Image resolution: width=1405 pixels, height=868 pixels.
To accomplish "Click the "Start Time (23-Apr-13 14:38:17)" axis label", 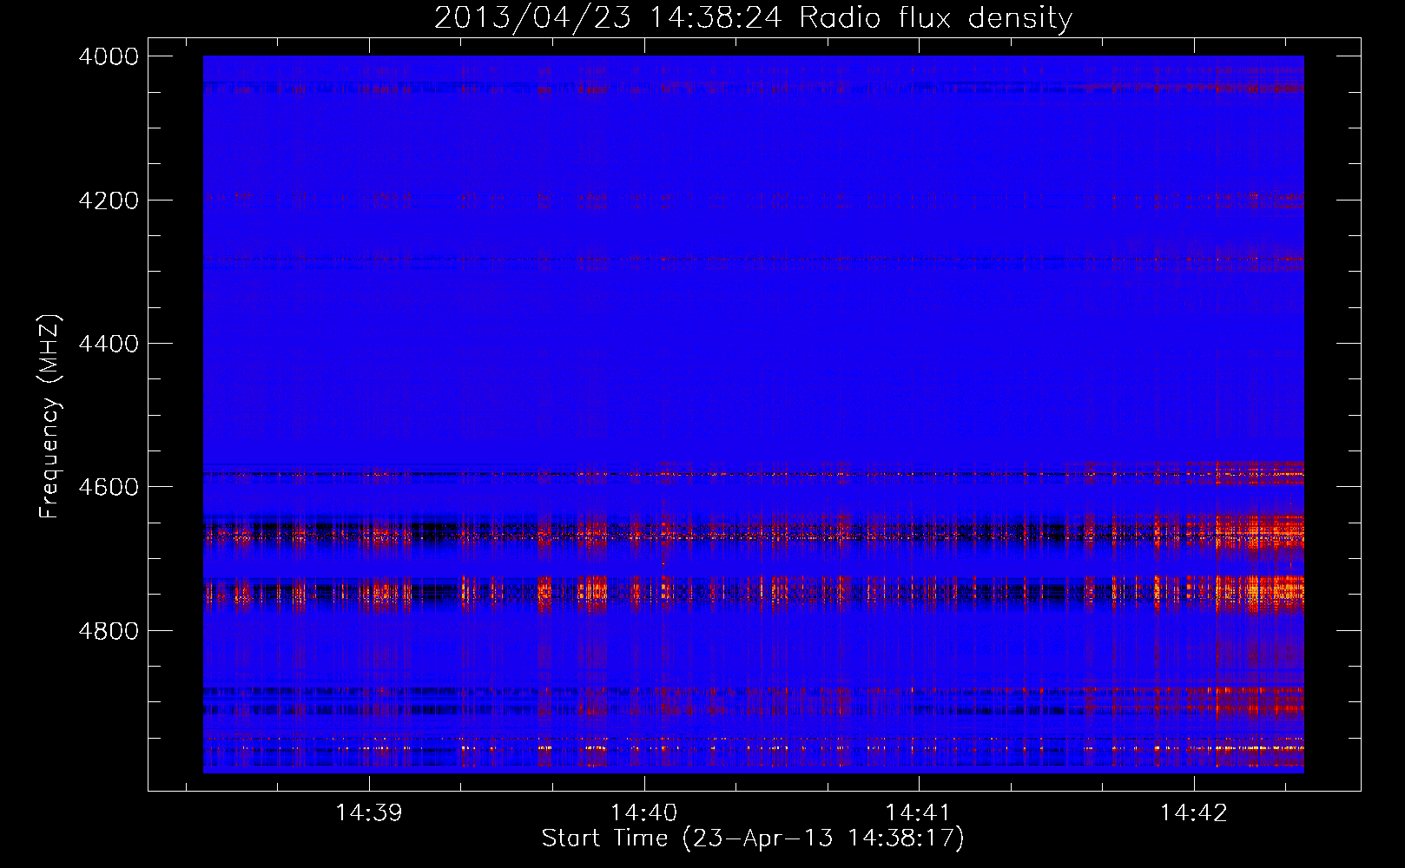I will (753, 838).
